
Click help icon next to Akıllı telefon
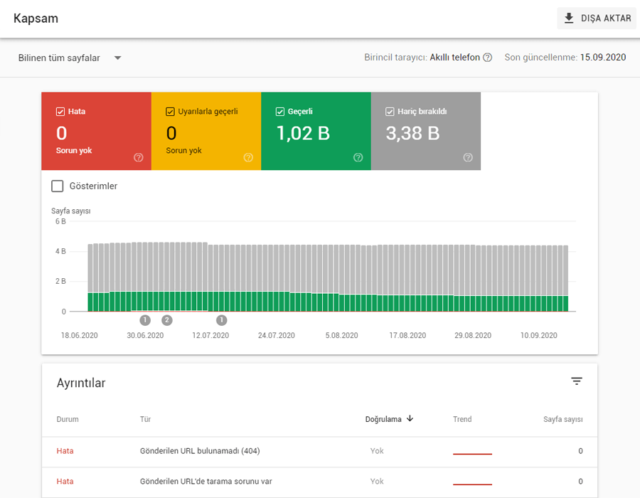coord(487,58)
